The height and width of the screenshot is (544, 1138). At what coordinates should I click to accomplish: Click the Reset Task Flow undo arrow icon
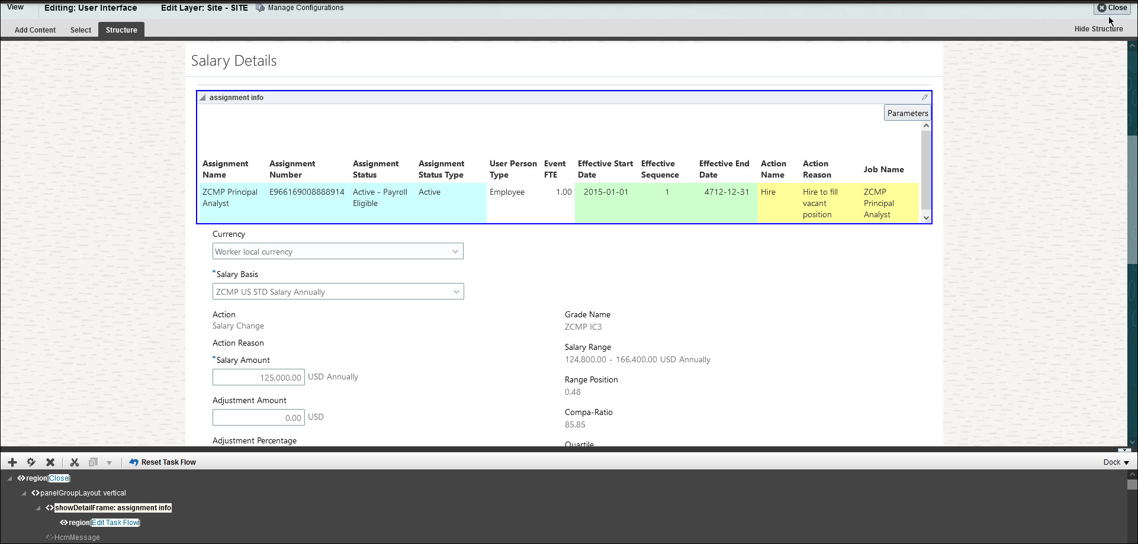point(134,462)
